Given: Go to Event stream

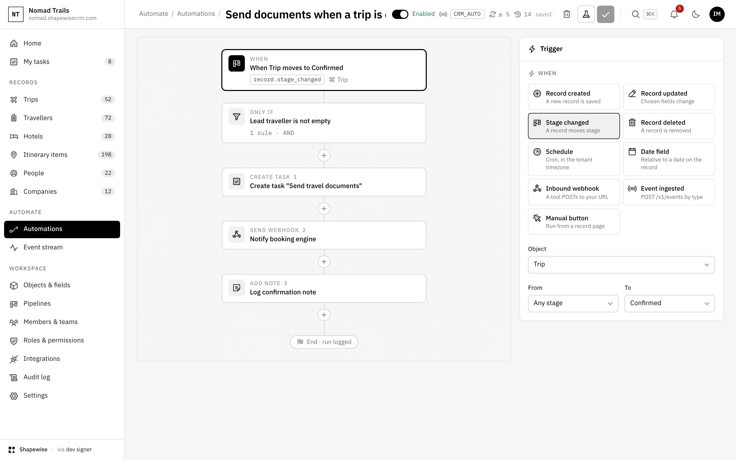Looking at the screenshot, I should click(x=62, y=247).
